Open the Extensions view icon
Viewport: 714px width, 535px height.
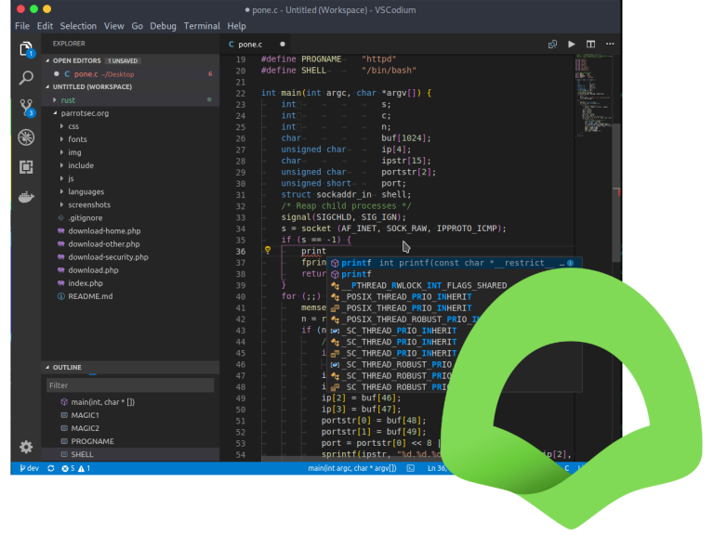click(26, 167)
